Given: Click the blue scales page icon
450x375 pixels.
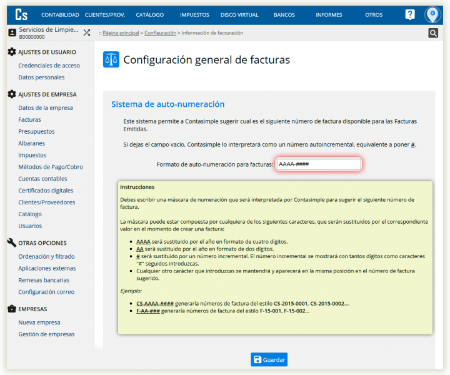Looking at the screenshot, I should pyautogui.click(x=111, y=59).
